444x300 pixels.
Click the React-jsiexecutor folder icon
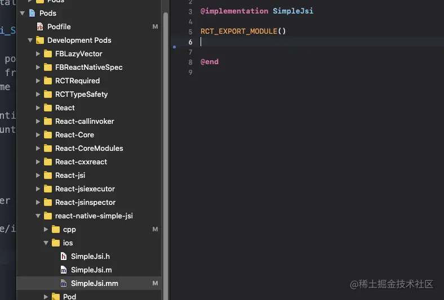(x=48, y=189)
